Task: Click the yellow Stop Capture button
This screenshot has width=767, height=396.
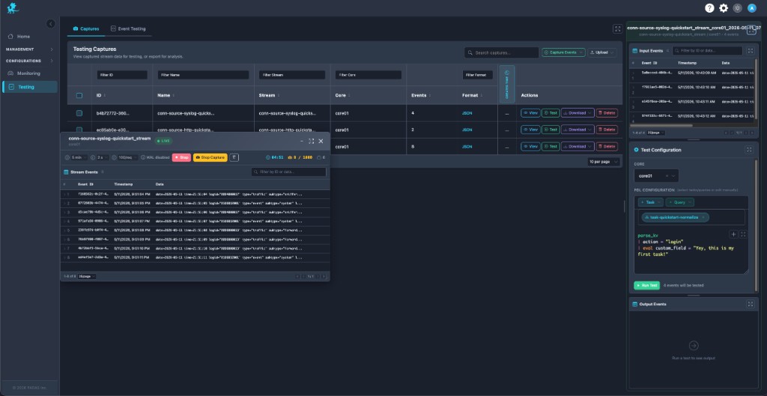Action: pos(210,157)
